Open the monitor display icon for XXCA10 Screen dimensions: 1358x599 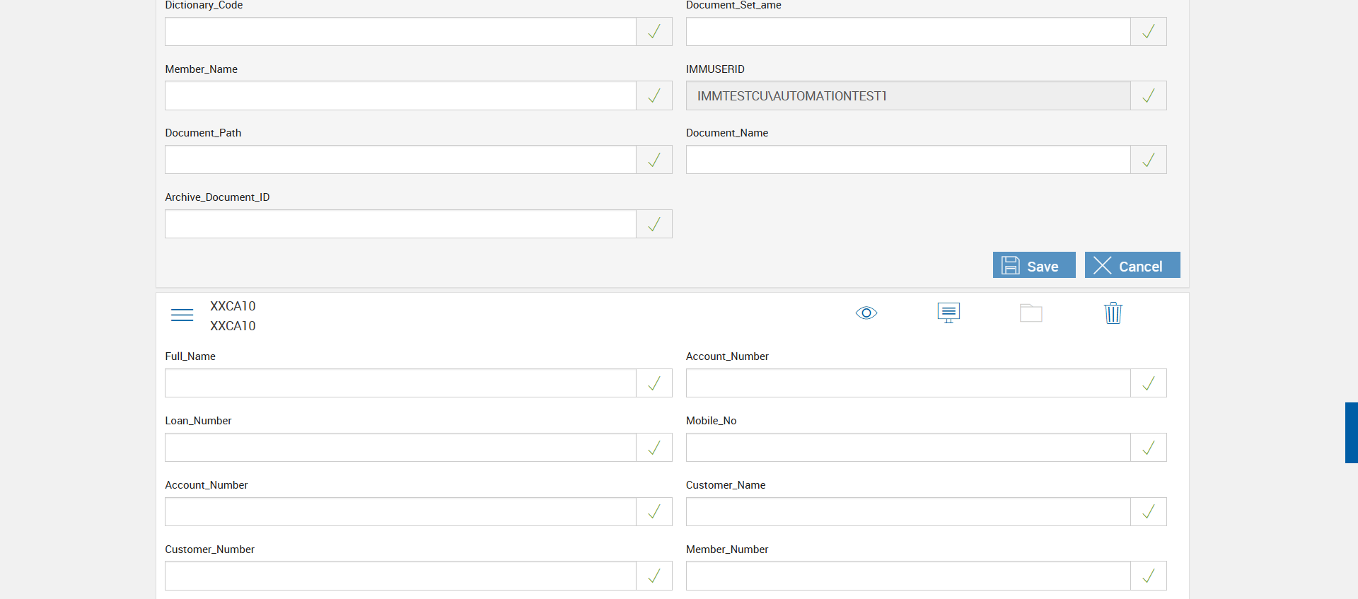948,313
